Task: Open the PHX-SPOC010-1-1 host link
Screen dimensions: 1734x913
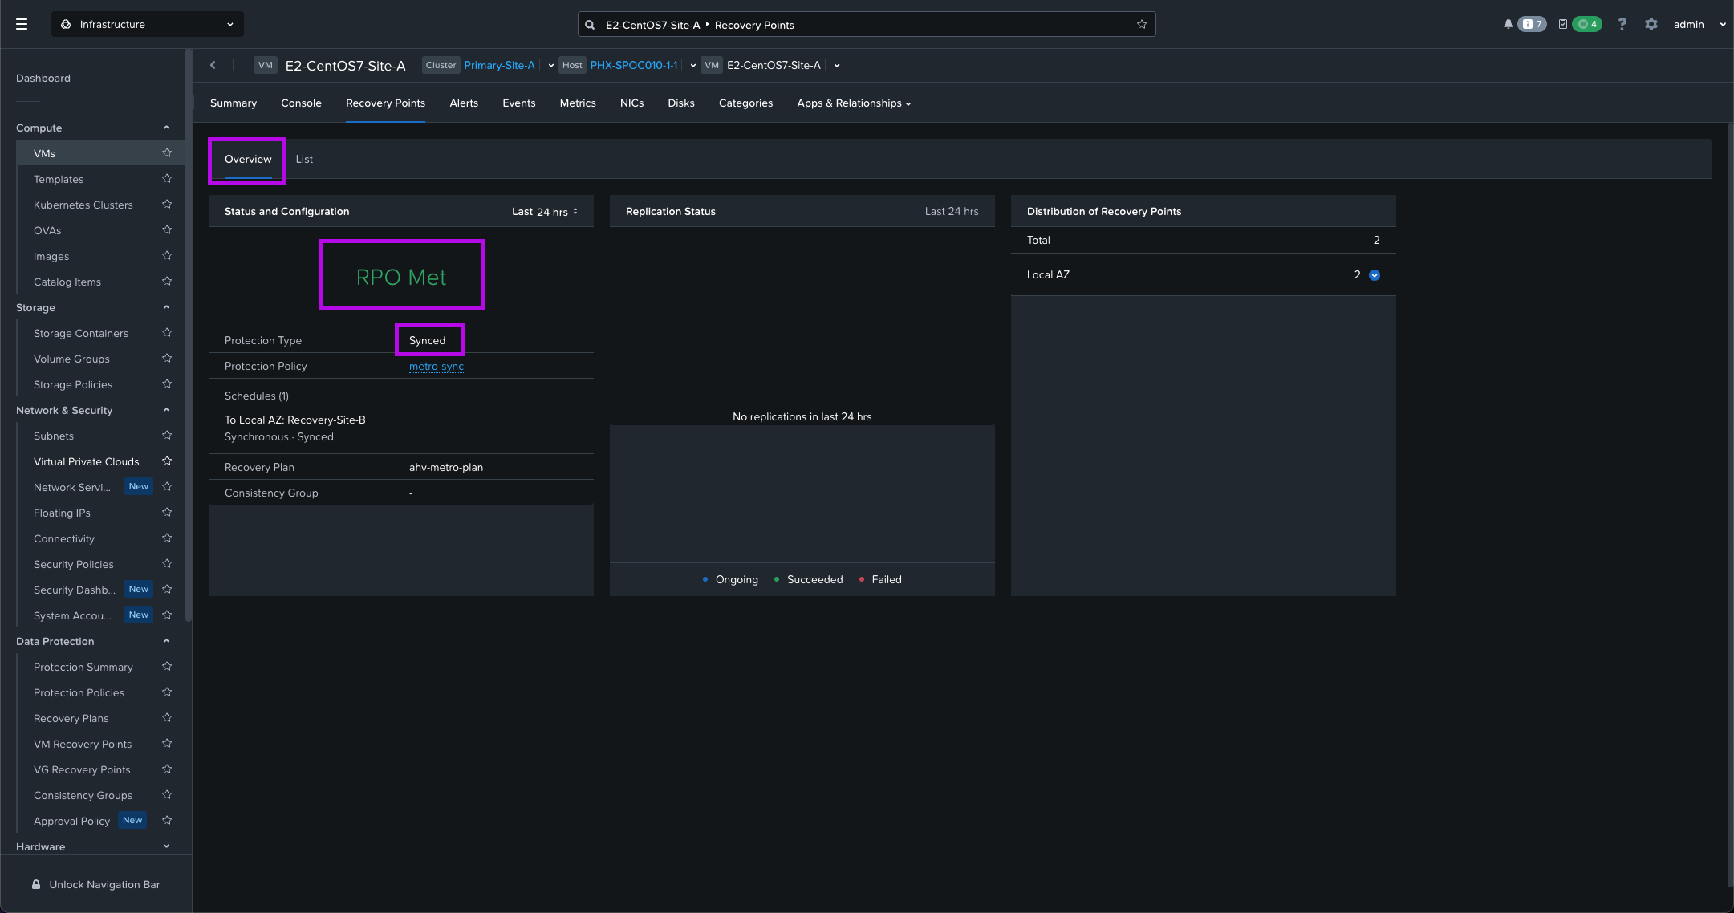Action: (634, 65)
